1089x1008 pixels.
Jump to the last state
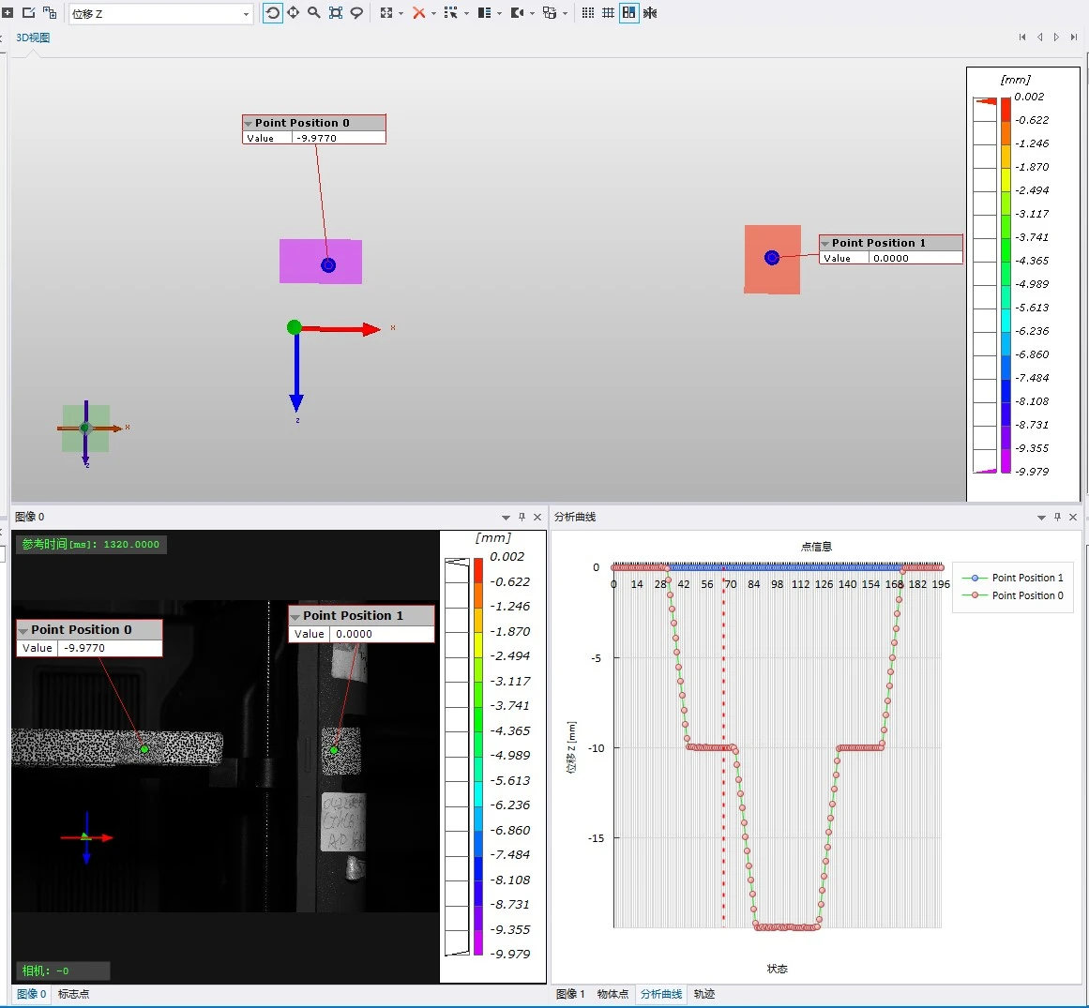click(x=1074, y=38)
